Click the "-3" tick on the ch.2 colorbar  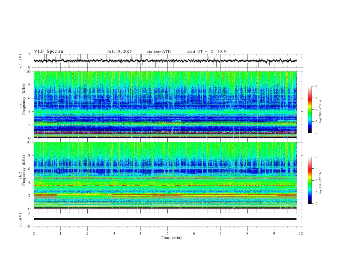pyautogui.click(x=315, y=157)
